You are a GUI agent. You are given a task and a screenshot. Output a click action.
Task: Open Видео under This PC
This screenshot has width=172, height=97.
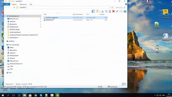pos(12,47)
